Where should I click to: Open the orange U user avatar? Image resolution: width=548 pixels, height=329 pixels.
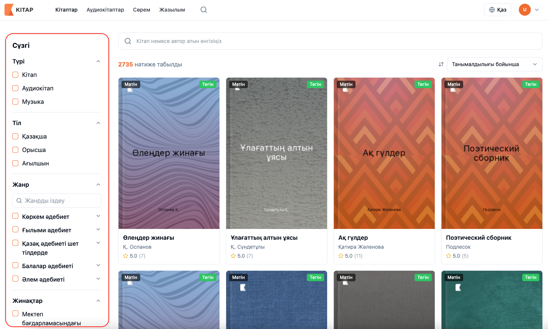pyautogui.click(x=525, y=10)
